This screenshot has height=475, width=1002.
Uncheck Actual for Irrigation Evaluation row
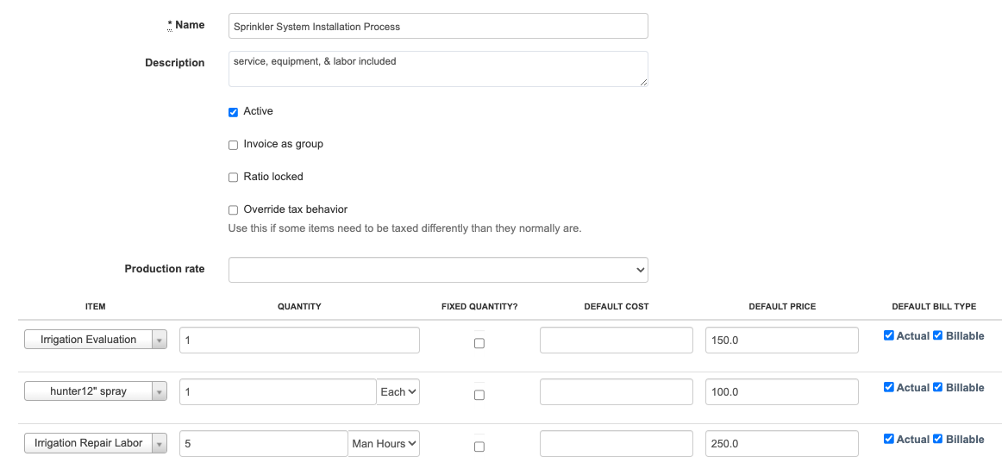(x=889, y=336)
